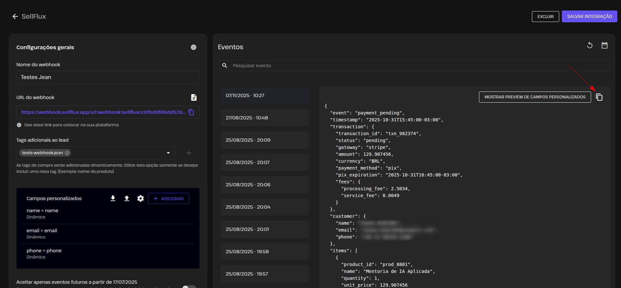This screenshot has width=621, height=288.
Task: Copy the event JSON payload
Action: (x=599, y=97)
